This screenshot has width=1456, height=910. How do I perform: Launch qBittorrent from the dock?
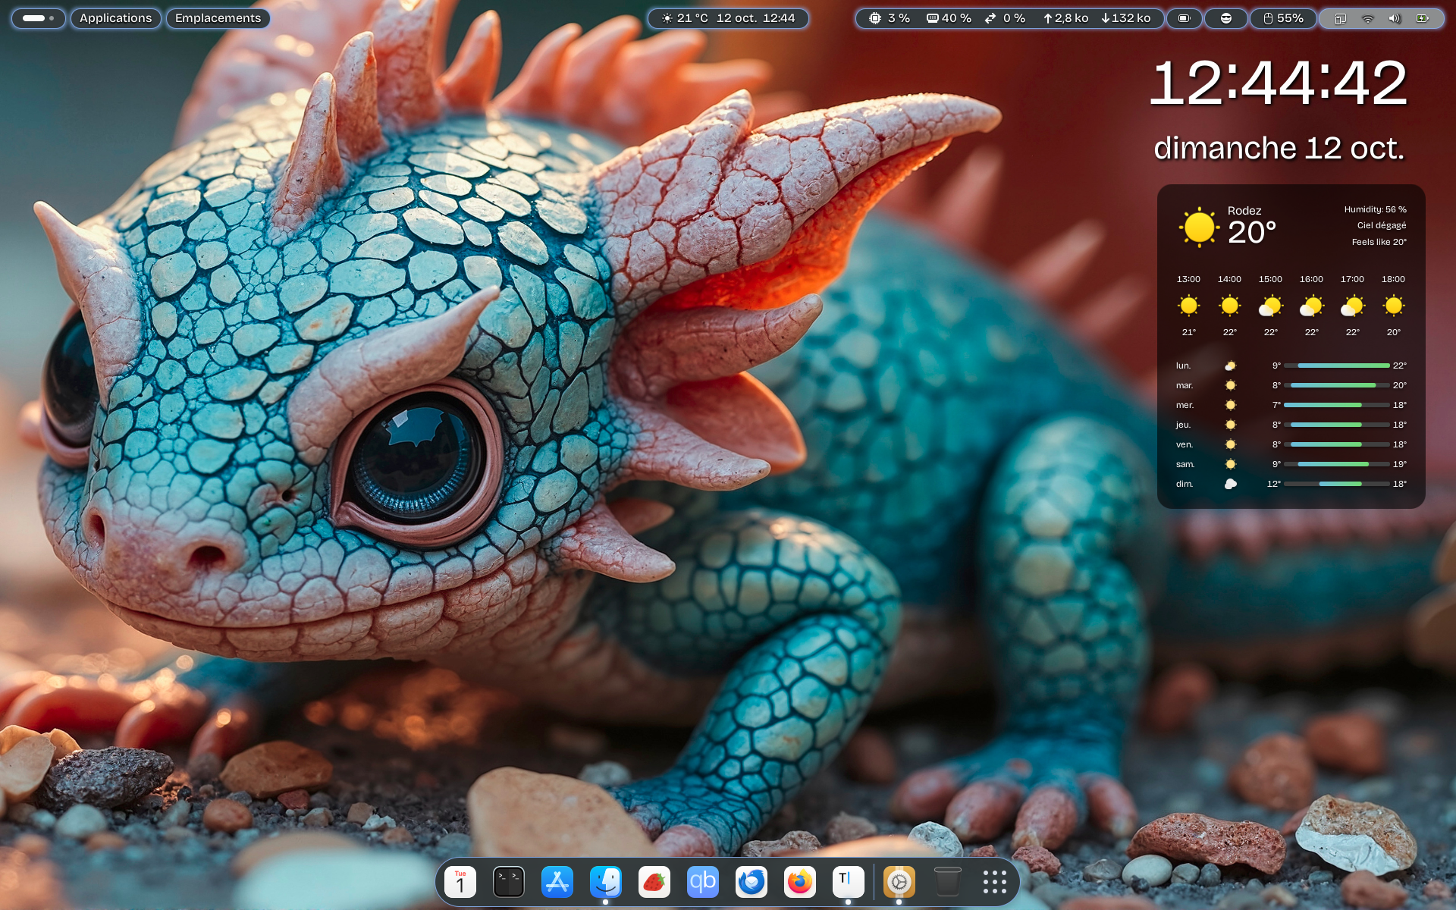click(x=702, y=882)
